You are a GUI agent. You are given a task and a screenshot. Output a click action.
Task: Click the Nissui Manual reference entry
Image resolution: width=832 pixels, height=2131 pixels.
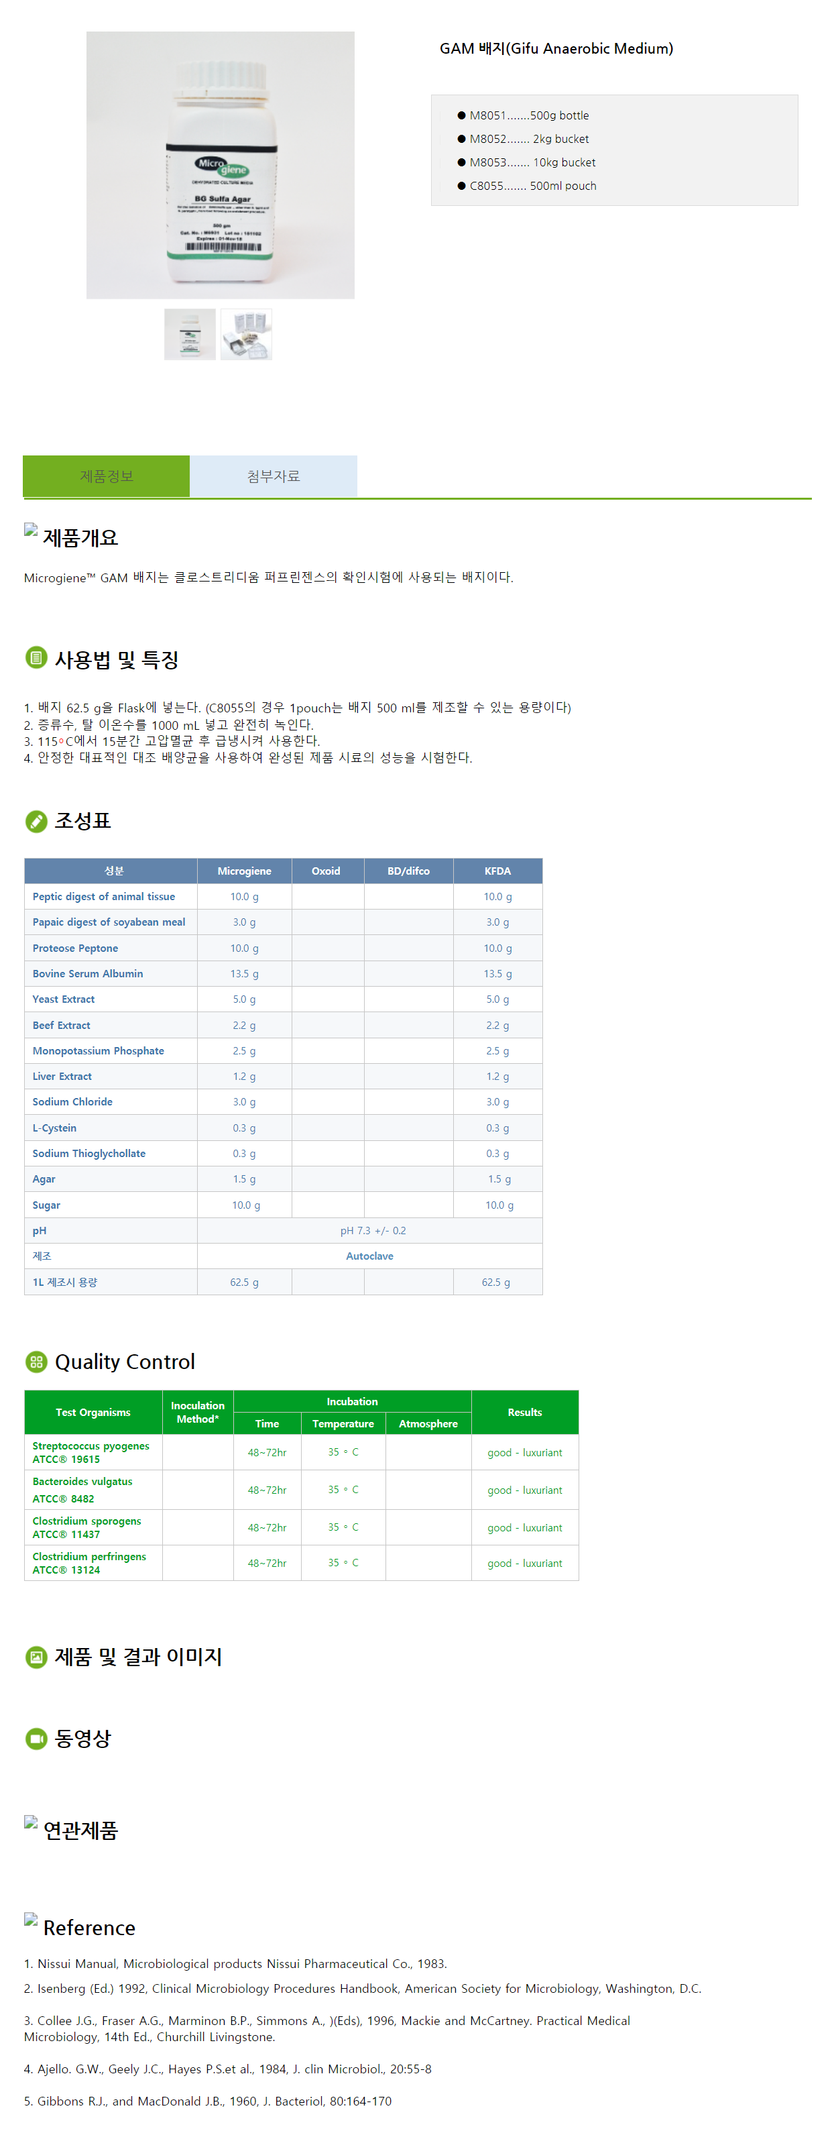[236, 1964]
